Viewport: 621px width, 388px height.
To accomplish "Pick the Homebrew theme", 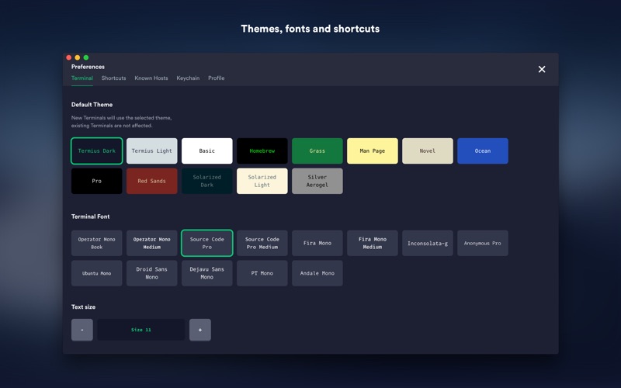I will click(262, 151).
